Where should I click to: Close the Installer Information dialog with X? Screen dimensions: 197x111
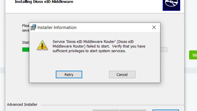[154, 27]
